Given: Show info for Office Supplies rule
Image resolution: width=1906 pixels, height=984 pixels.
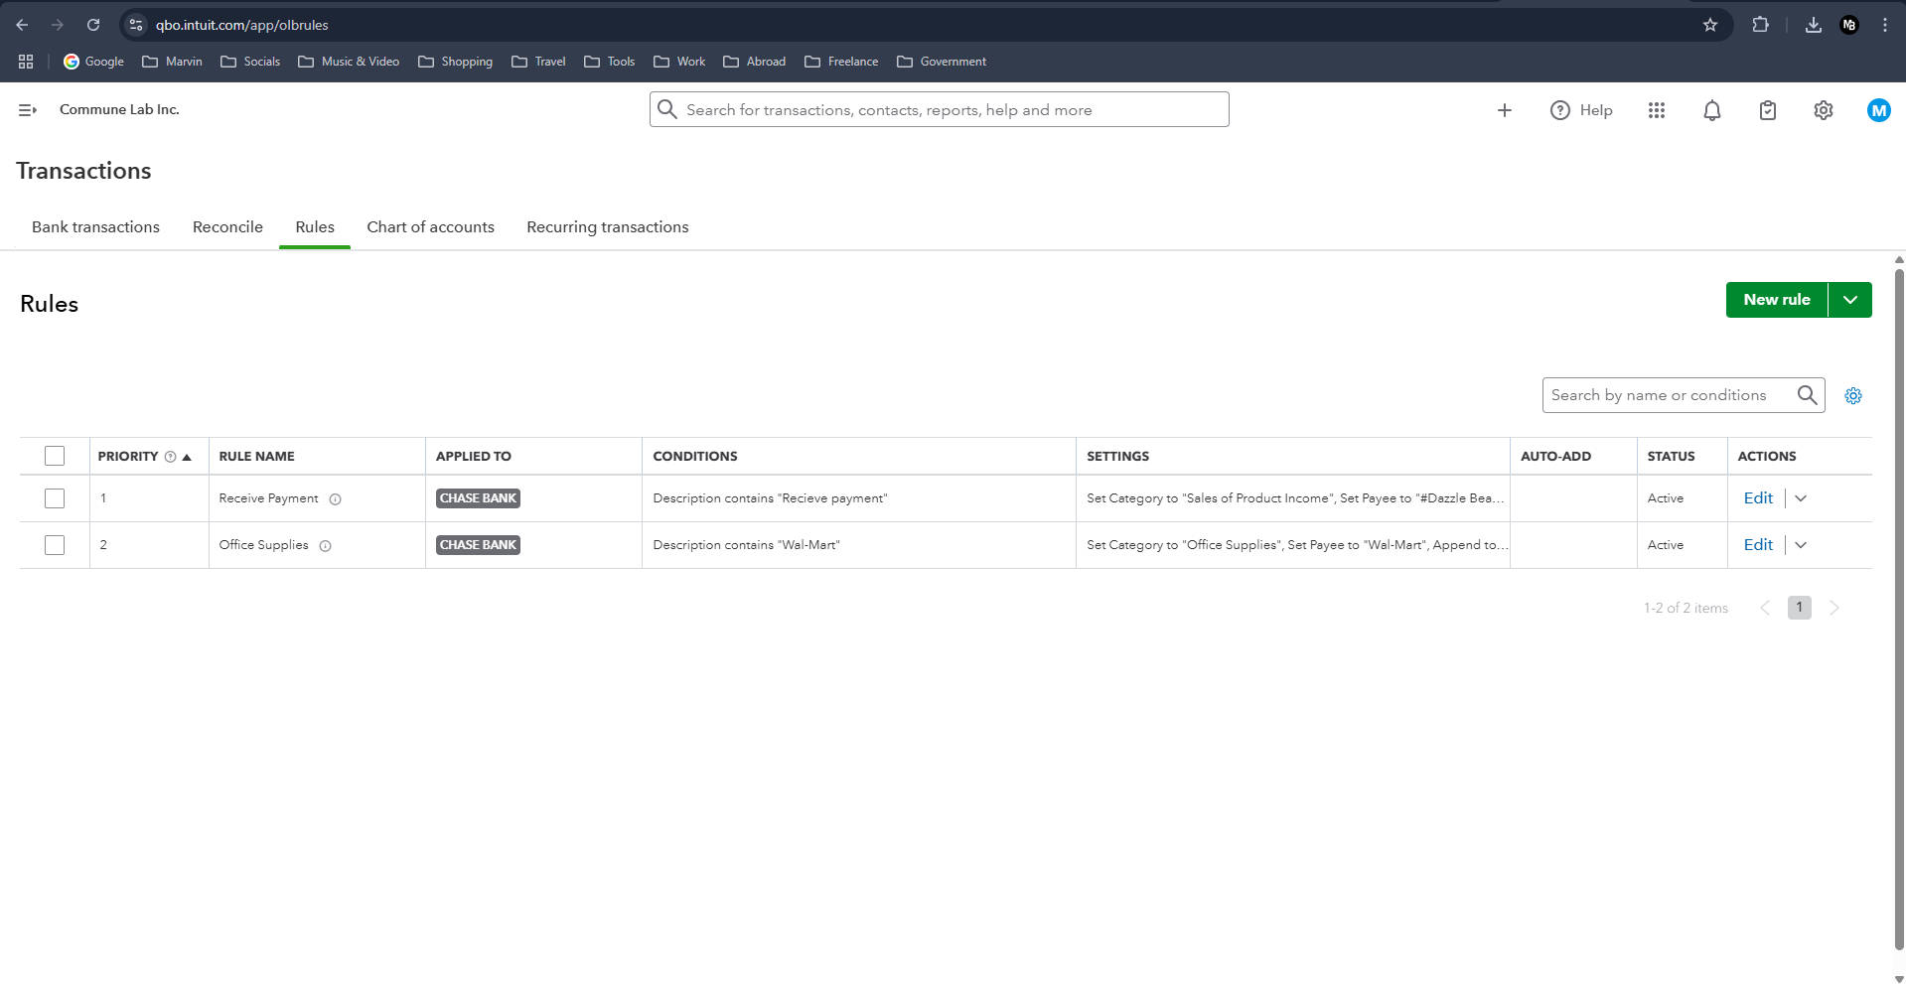Looking at the screenshot, I should click(x=326, y=546).
